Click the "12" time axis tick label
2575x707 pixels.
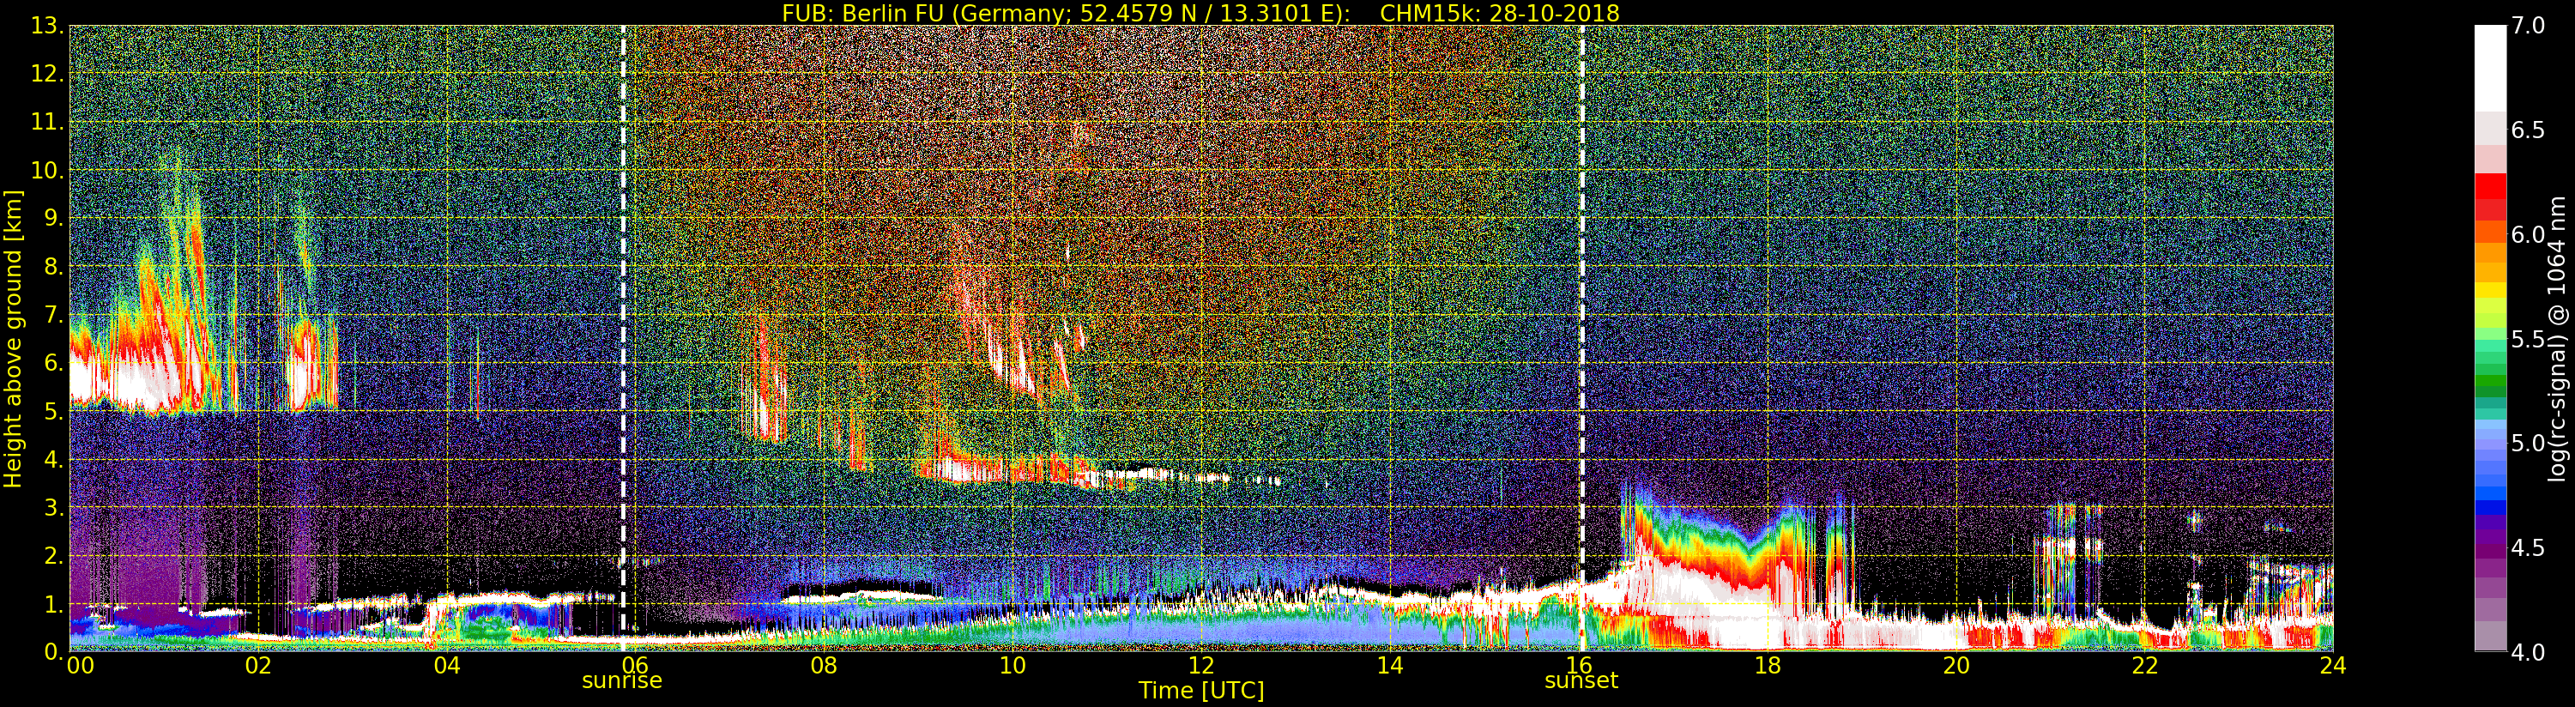coord(1201,665)
